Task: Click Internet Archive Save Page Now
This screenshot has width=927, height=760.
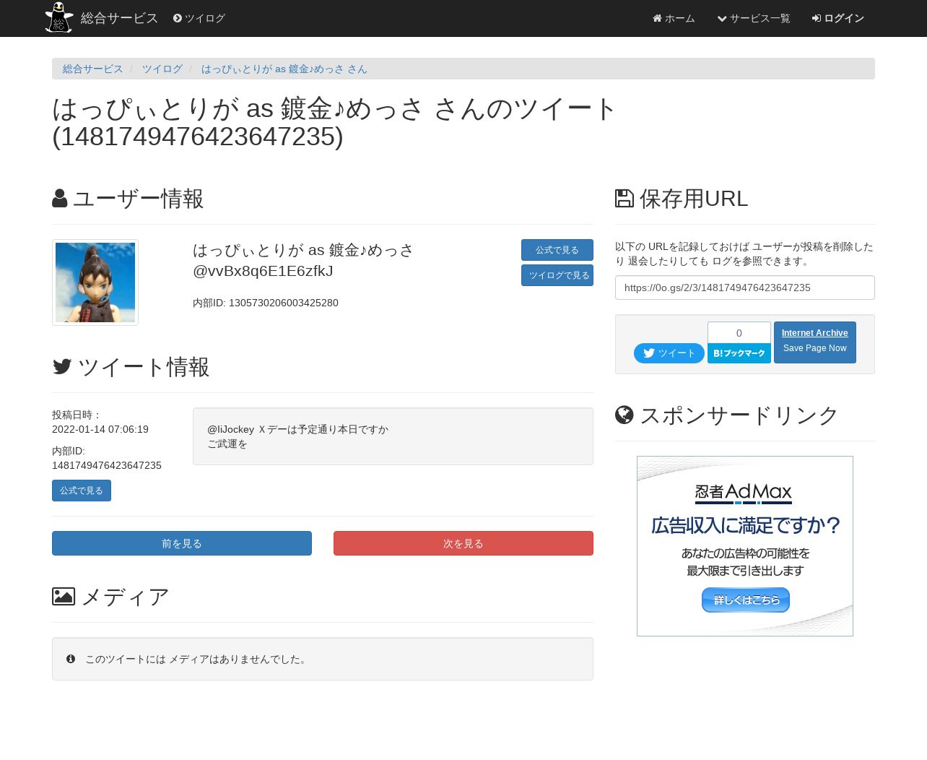Action: pyautogui.click(x=815, y=342)
